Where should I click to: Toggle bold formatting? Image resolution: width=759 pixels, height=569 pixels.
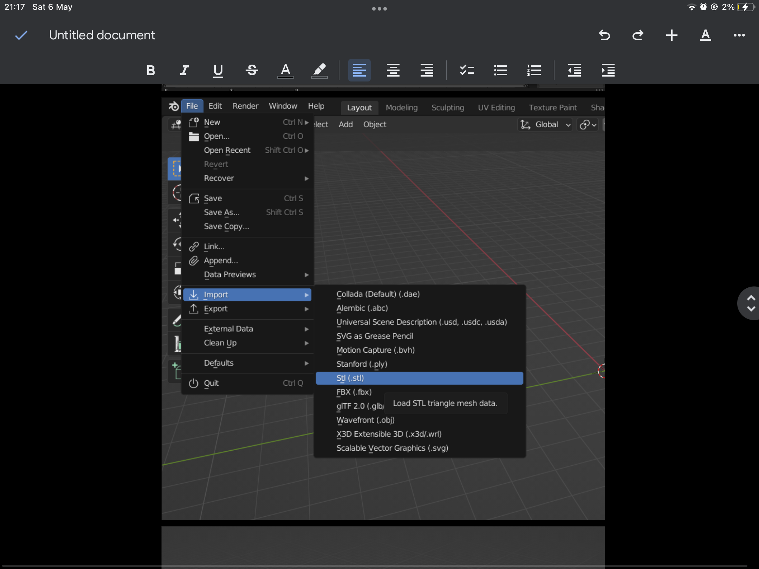pos(151,70)
